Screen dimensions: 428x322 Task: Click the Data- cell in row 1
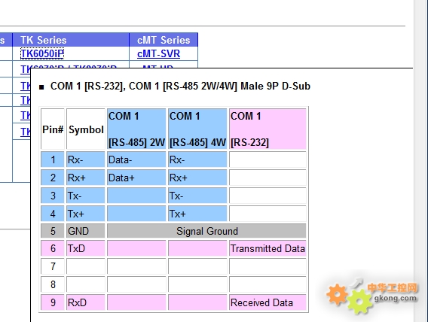coord(136,159)
